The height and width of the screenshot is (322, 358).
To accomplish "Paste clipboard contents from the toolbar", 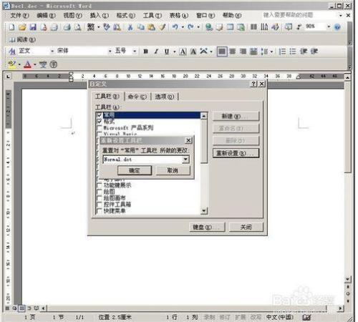I will pos(151,27).
